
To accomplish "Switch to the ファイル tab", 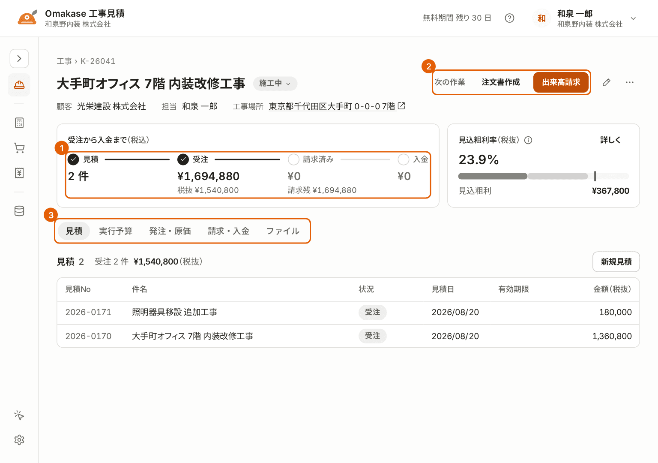I will point(283,231).
